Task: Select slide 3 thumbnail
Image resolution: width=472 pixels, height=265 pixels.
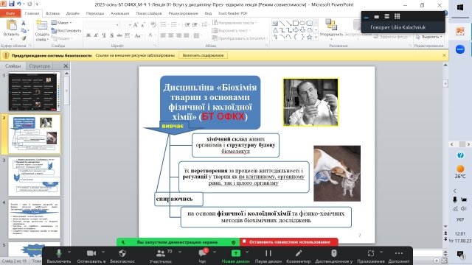Action: (x=35, y=177)
